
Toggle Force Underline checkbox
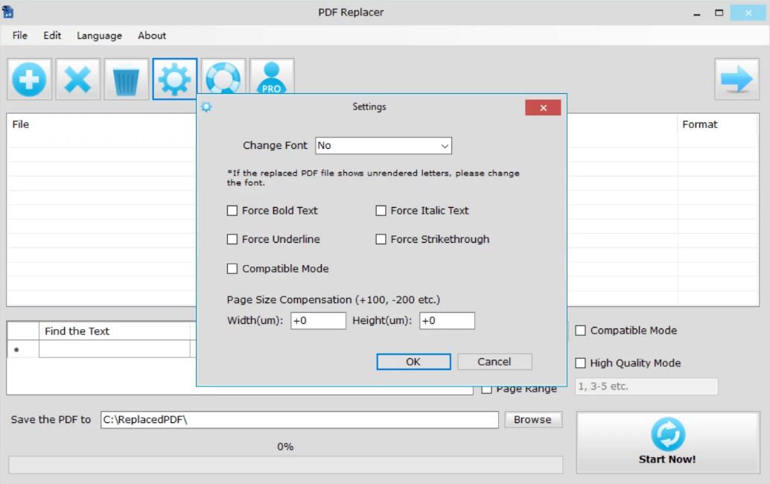[232, 239]
